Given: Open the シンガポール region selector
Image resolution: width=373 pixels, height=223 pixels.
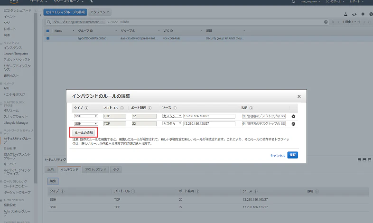Looking at the screenshot, I should 335,1.
